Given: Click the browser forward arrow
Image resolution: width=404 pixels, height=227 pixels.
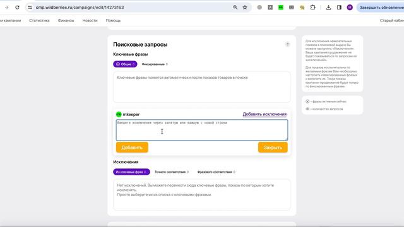Looking at the screenshot, I should tap(7, 8).
